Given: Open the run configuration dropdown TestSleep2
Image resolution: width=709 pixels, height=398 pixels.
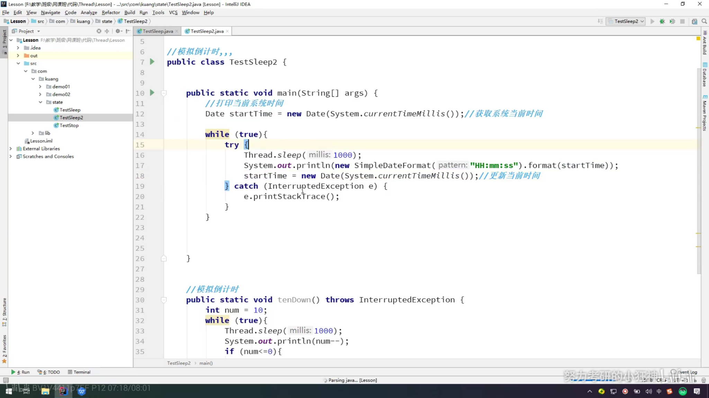Looking at the screenshot, I should pyautogui.click(x=626, y=21).
